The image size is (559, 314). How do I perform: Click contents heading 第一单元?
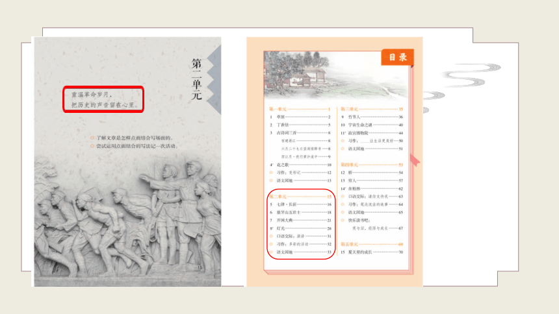click(x=300, y=109)
